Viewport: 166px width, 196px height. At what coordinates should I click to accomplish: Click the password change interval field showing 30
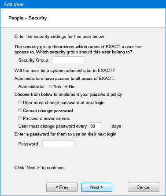click(x=96, y=126)
